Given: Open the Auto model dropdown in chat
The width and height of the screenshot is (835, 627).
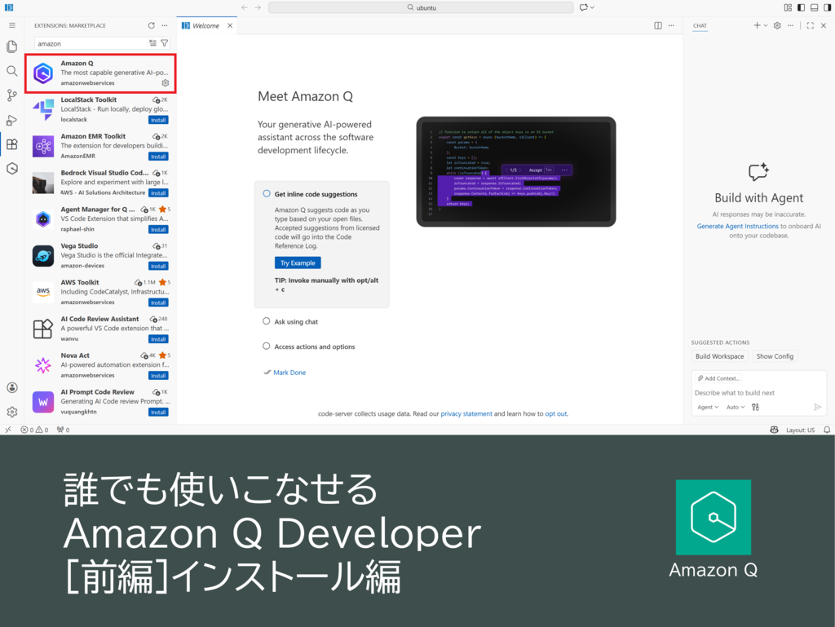Looking at the screenshot, I should coord(736,407).
